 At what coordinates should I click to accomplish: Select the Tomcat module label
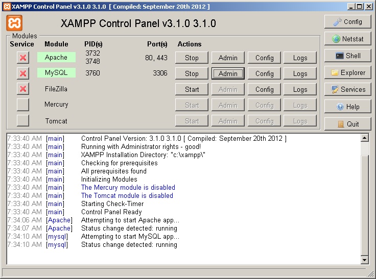pos(56,121)
